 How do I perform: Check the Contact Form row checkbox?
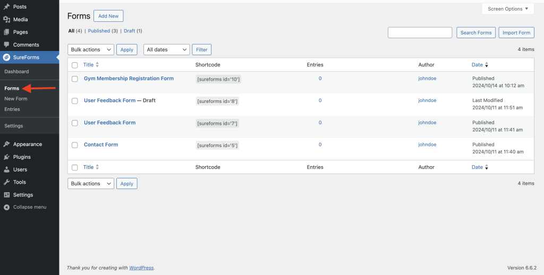[75, 145]
